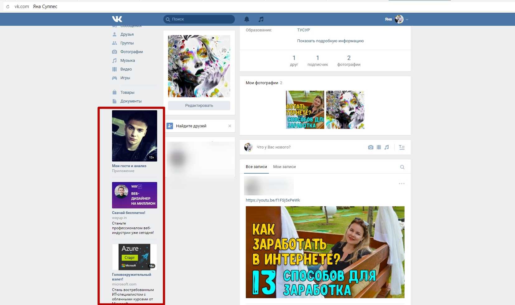Screen dimensions: 515x305
Task: Open Друзья in the left menu
Action: tap(127, 34)
